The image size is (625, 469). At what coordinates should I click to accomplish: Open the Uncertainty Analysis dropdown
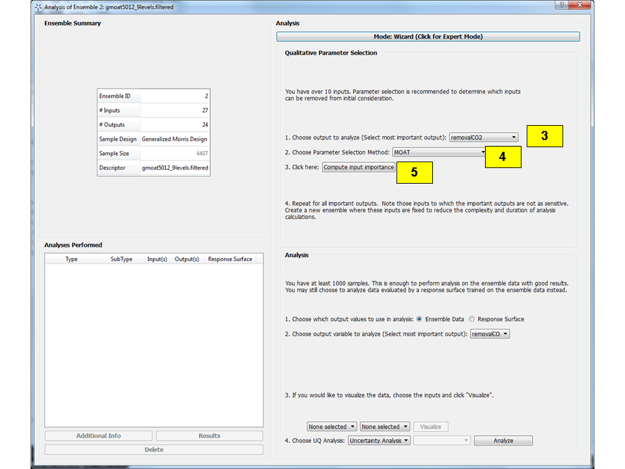tap(379, 440)
